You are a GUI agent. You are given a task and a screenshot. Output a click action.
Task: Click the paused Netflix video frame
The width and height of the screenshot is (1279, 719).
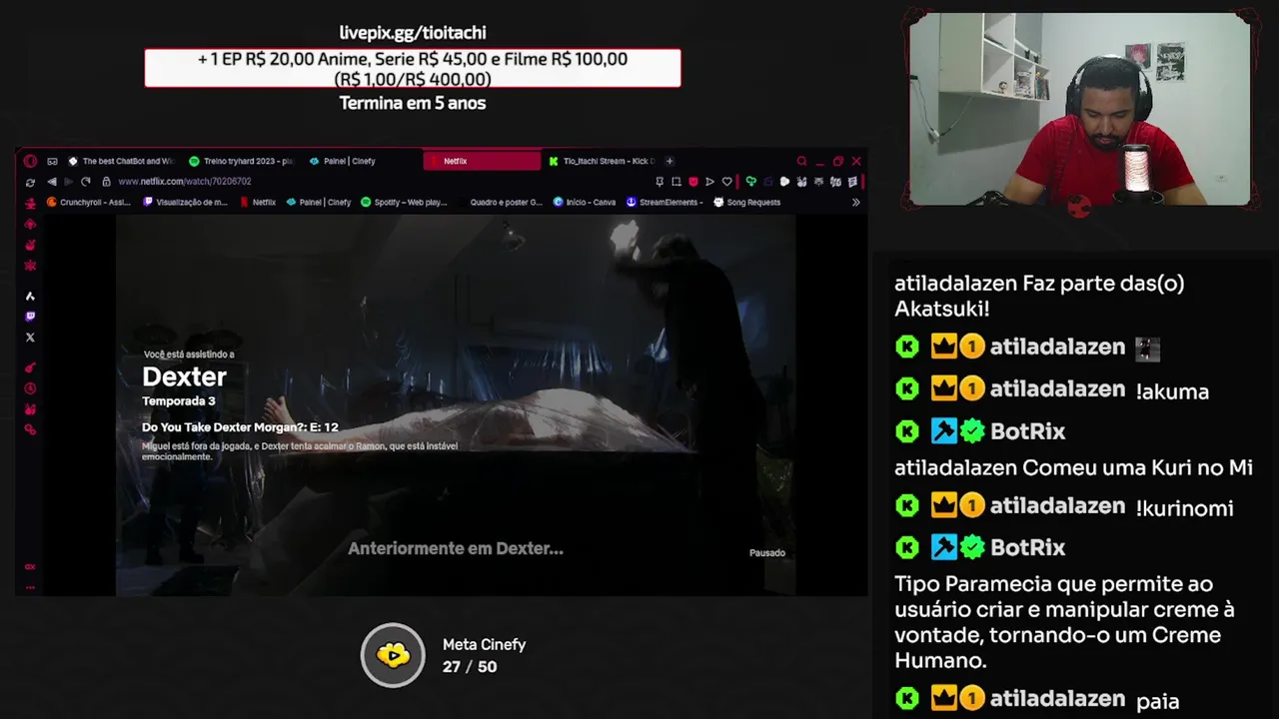pyautogui.click(x=456, y=405)
